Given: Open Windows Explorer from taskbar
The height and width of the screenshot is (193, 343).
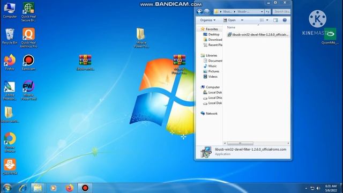Looking at the screenshot, I should click(38, 188).
